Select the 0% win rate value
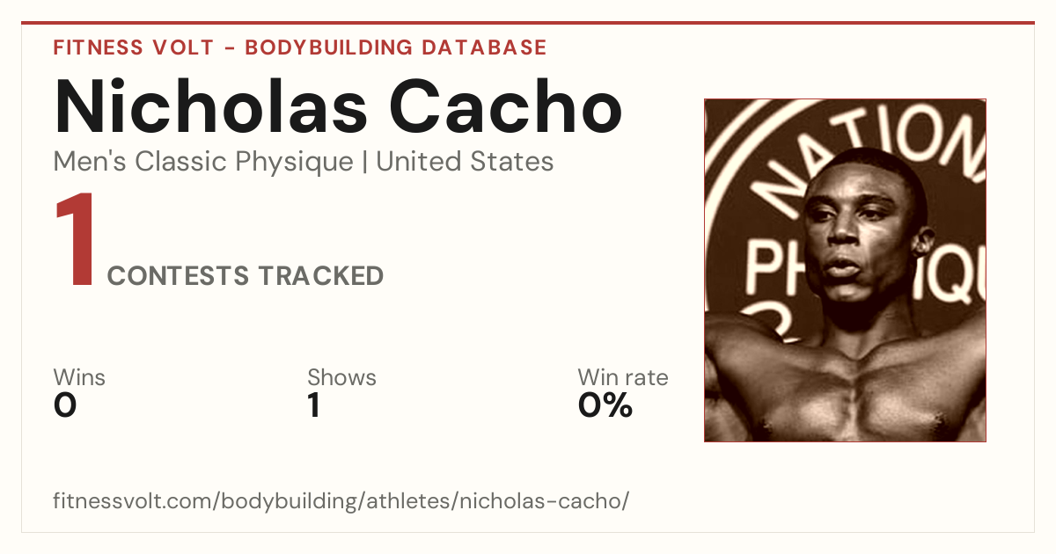 605,405
